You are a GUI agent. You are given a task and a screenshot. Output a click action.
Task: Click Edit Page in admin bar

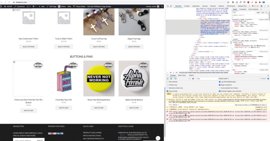[52, 6]
